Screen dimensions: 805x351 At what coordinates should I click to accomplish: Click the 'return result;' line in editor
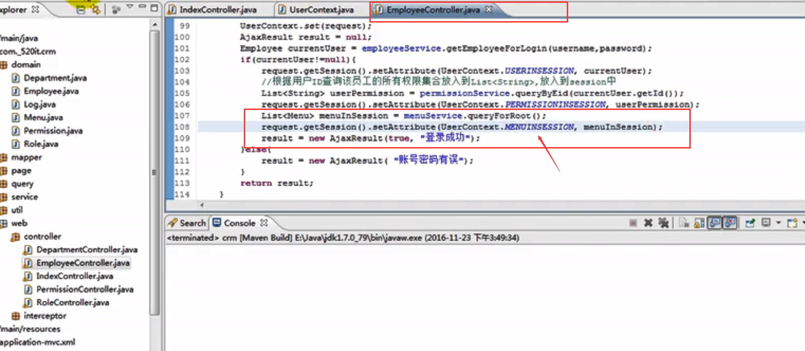pos(276,183)
